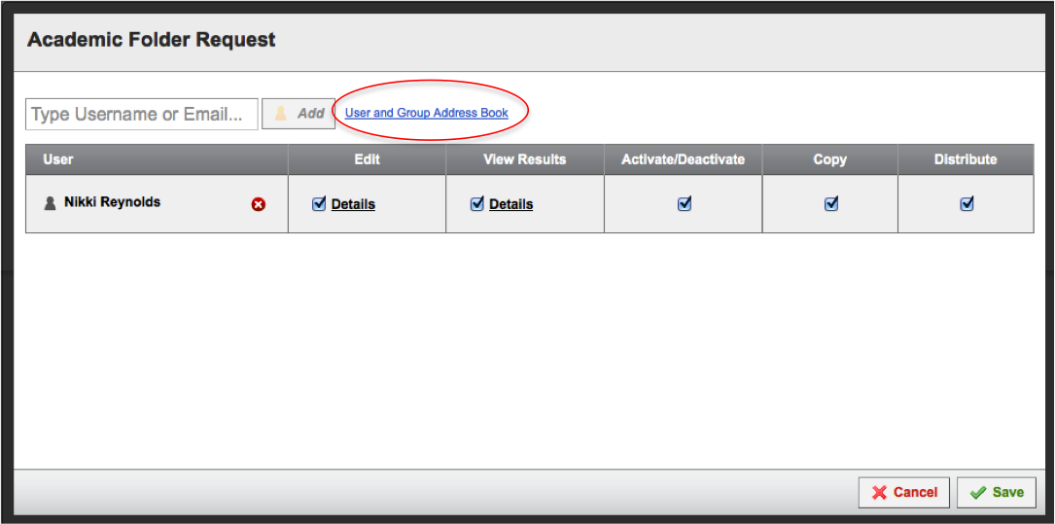1055x524 pixels.
Task: Click the green checkmark icon on Save
Action: click(977, 492)
